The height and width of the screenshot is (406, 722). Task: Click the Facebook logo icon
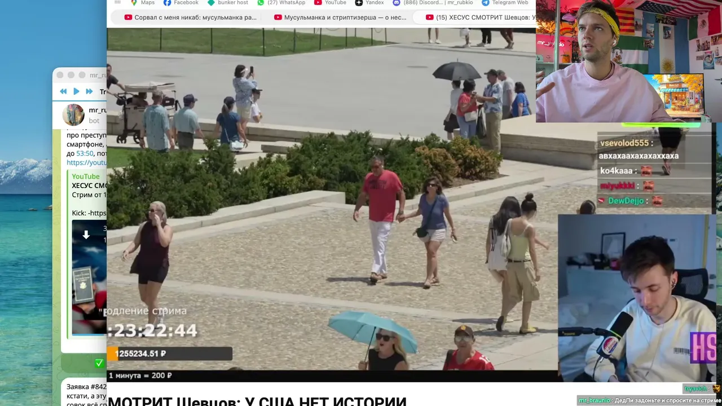point(167,3)
